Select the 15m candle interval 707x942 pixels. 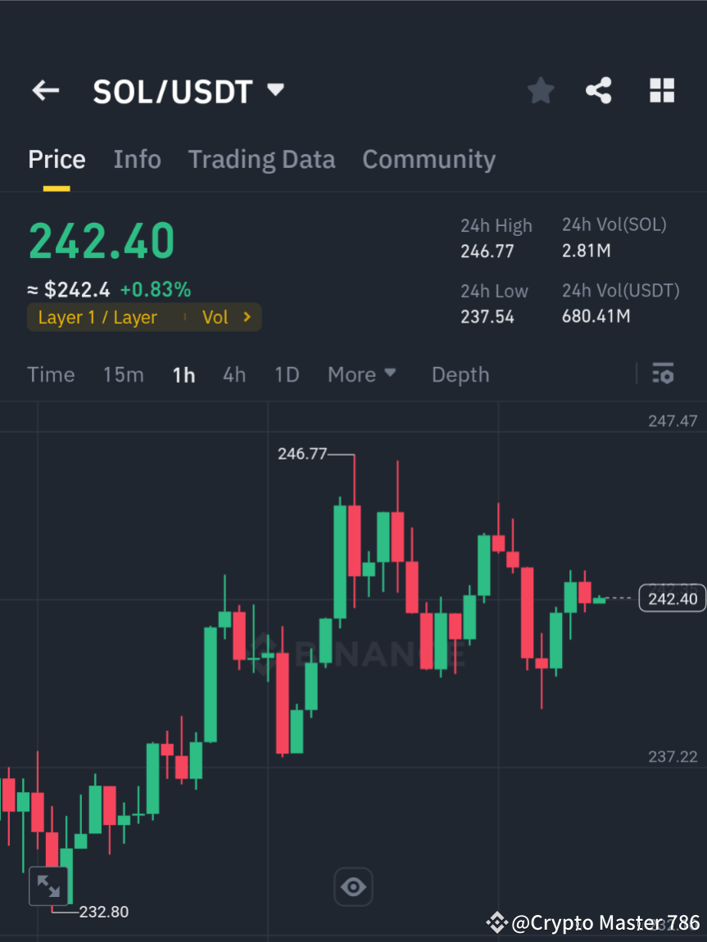(x=123, y=374)
